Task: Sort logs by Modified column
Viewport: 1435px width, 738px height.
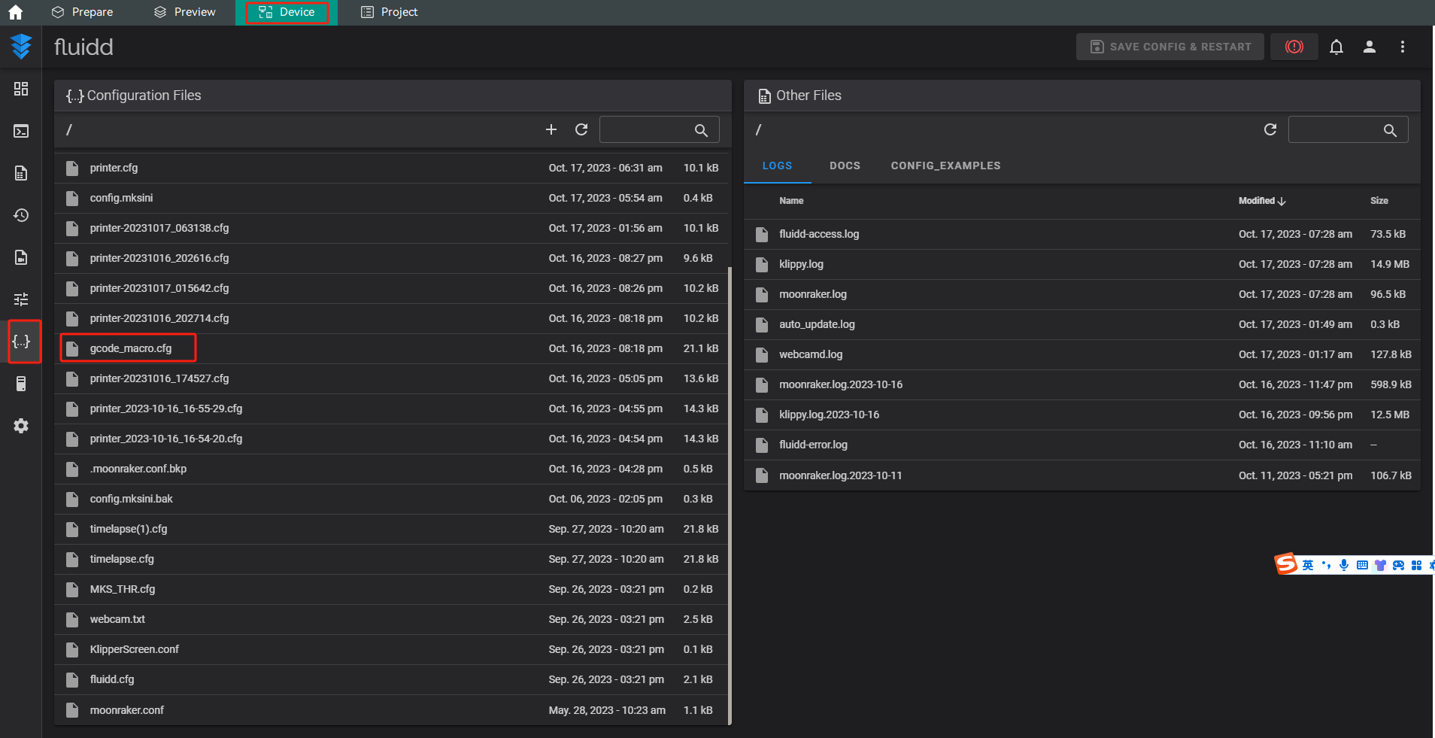Action: [x=1262, y=201]
